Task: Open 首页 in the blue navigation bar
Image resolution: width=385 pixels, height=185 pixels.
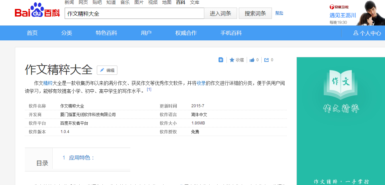Action: [32, 33]
